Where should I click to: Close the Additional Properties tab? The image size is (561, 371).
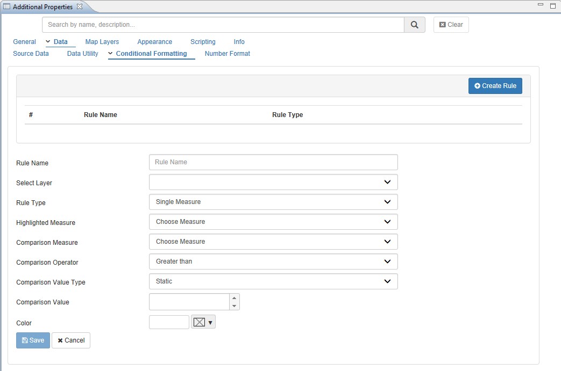tap(80, 6)
